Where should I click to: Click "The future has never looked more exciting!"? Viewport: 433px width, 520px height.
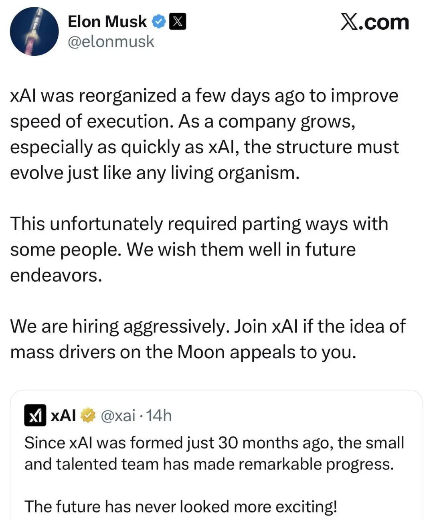coord(180,506)
